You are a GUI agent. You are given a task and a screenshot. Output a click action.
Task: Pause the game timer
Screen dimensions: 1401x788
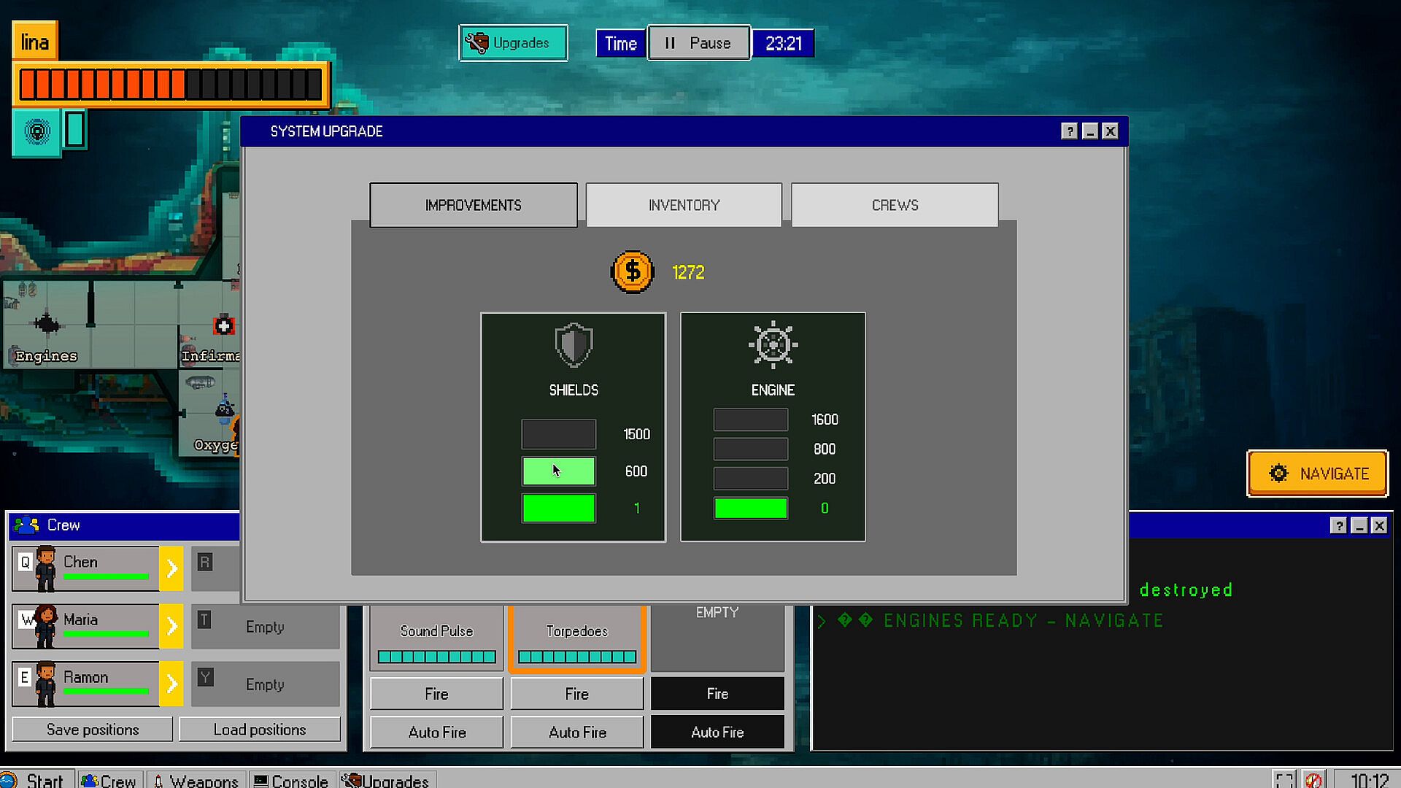tap(698, 43)
